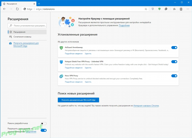Screen dimensions: 192x138
Task: Minimize the Edge window
Action: [175, 3]
